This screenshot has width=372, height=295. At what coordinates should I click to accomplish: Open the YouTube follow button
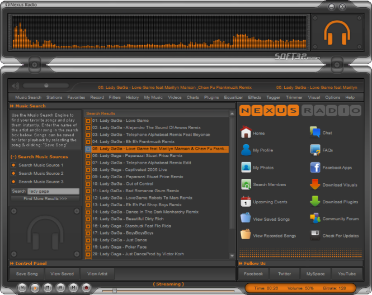[347, 274]
